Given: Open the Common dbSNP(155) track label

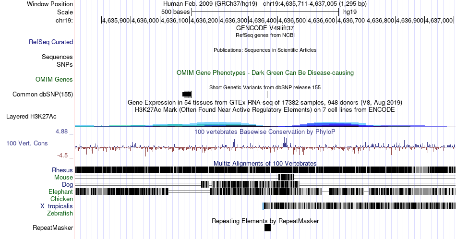Looking at the screenshot, I should point(43,94).
